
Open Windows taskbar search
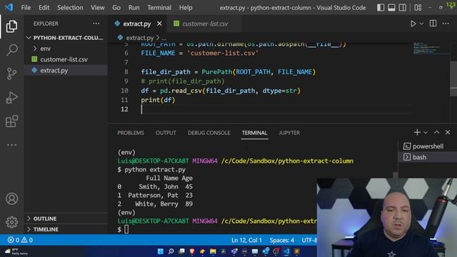coord(171,251)
